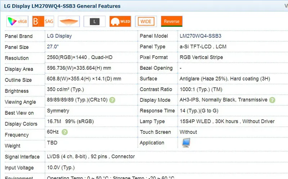
Task: Select the Symmetry best view value
Action: (58, 111)
